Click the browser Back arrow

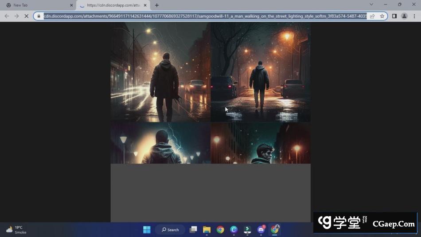click(x=7, y=16)
